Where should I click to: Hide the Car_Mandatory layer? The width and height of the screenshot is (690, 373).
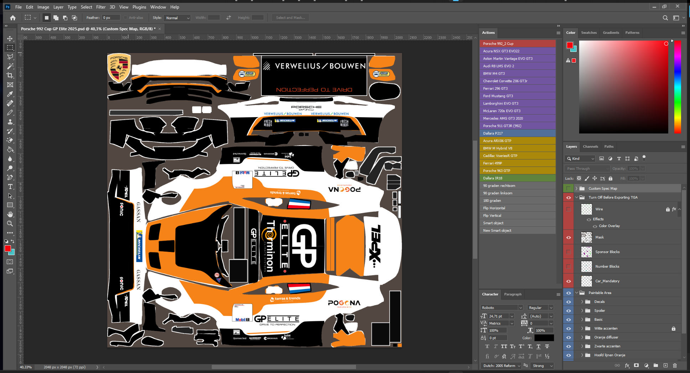(x=568, y=281)
